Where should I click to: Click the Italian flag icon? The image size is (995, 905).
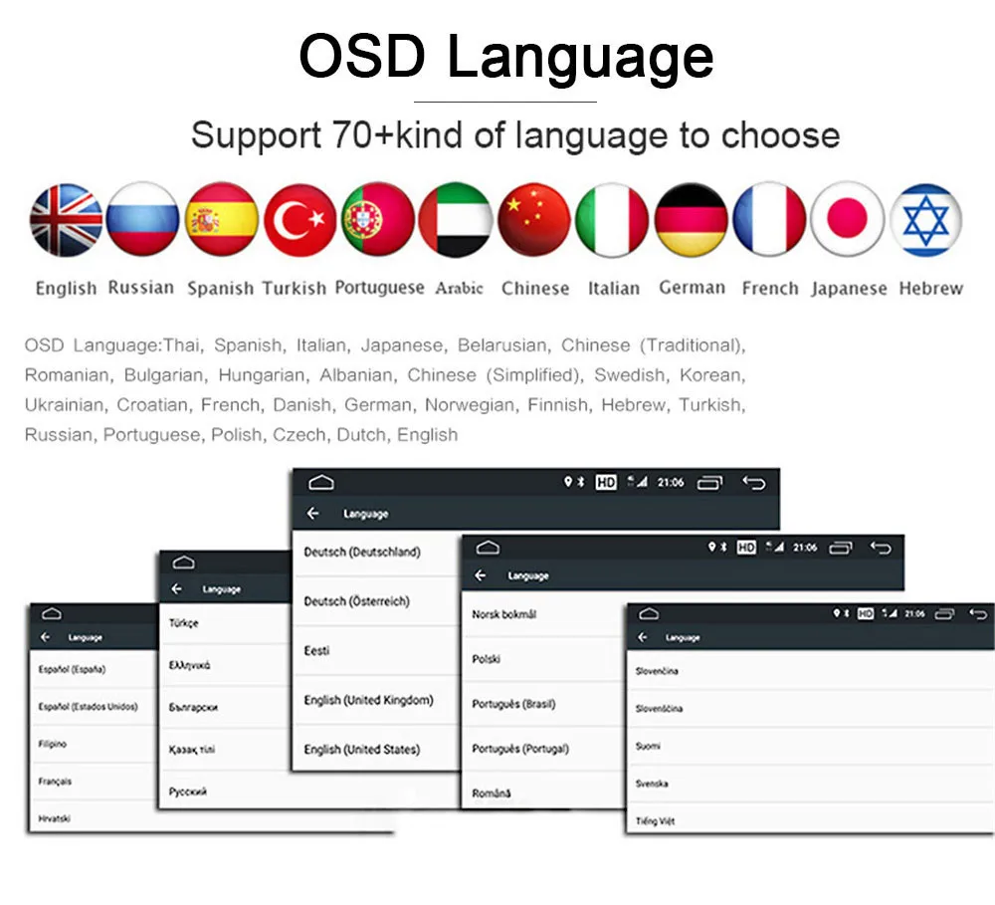(612, 220)
